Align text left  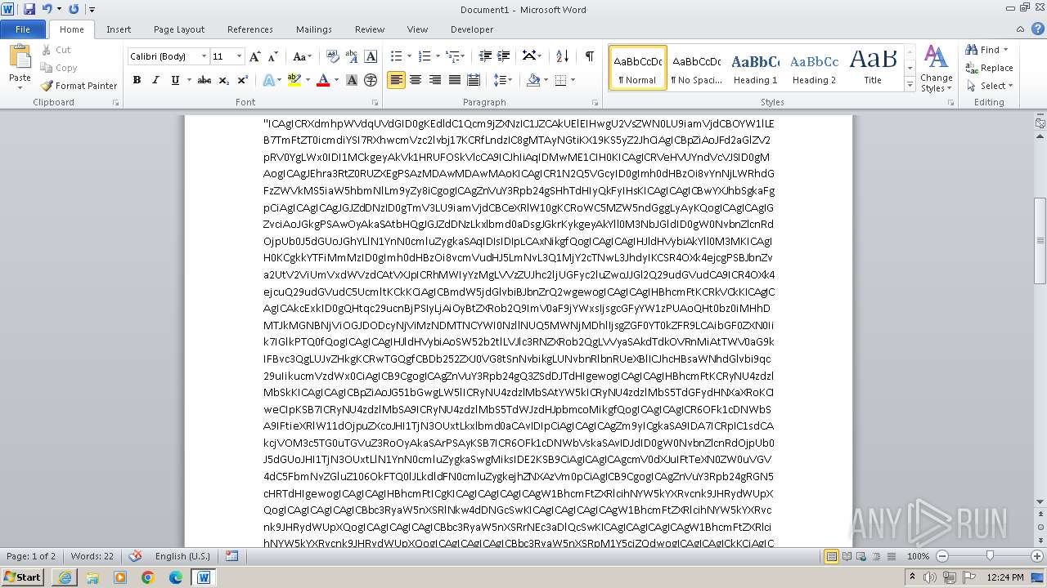point(397,80)
